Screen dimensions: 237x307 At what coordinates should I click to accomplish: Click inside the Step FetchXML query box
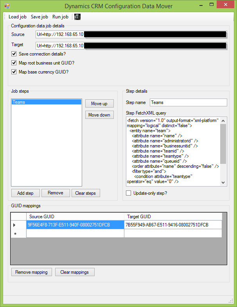coord(173,151)
